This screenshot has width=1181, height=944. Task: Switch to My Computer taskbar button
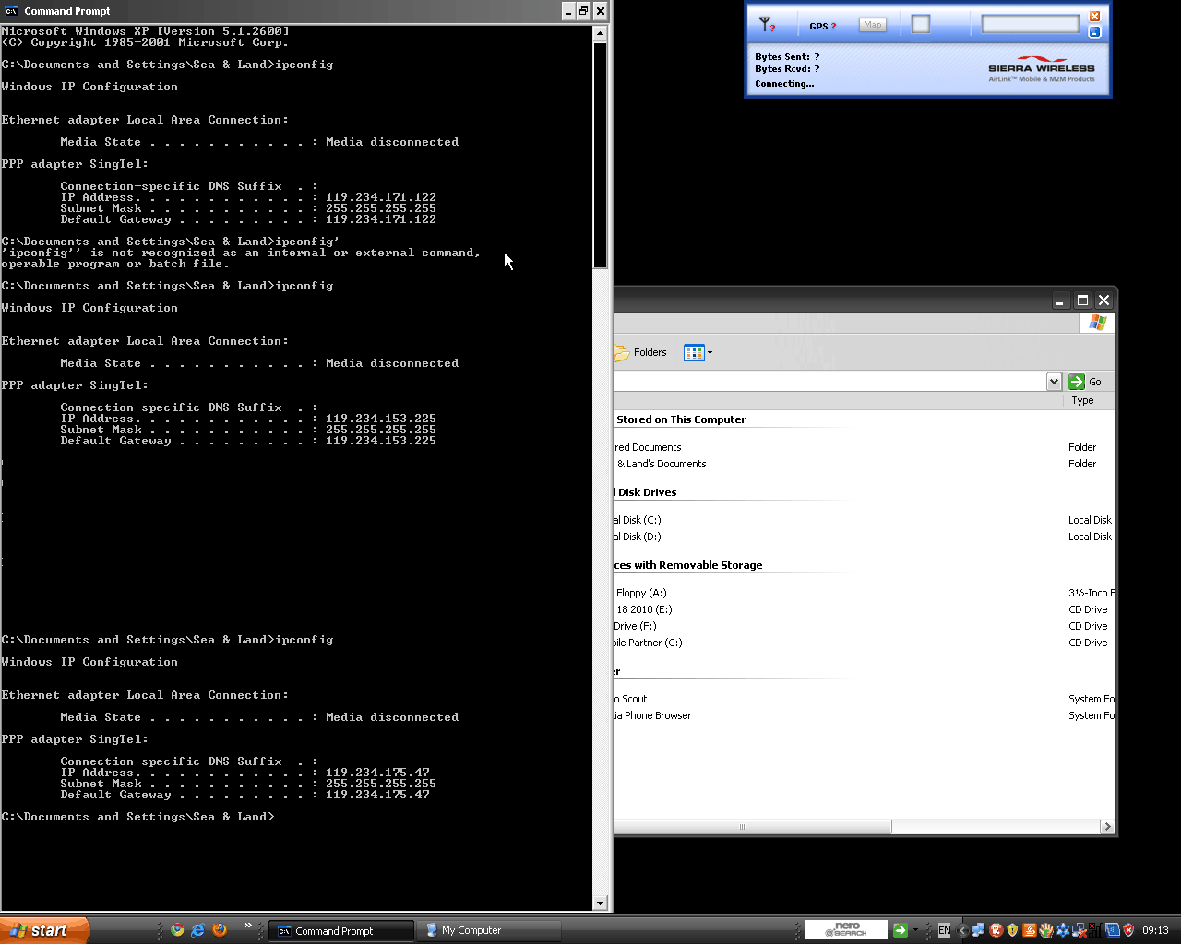tap(489, 931)
